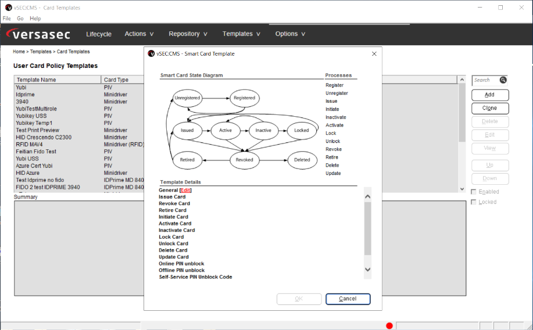
Task: Select the Azure Cert Yubi row
Action: [79, 166]
